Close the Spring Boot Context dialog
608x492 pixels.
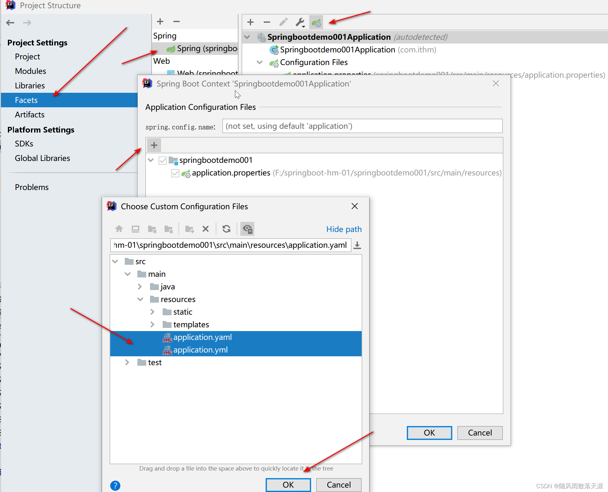[496, 83]
